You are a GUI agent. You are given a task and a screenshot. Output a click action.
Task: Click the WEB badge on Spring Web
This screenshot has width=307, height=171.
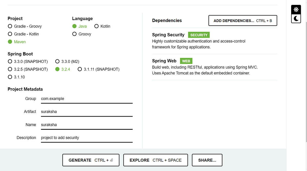(x=186, y=61)
